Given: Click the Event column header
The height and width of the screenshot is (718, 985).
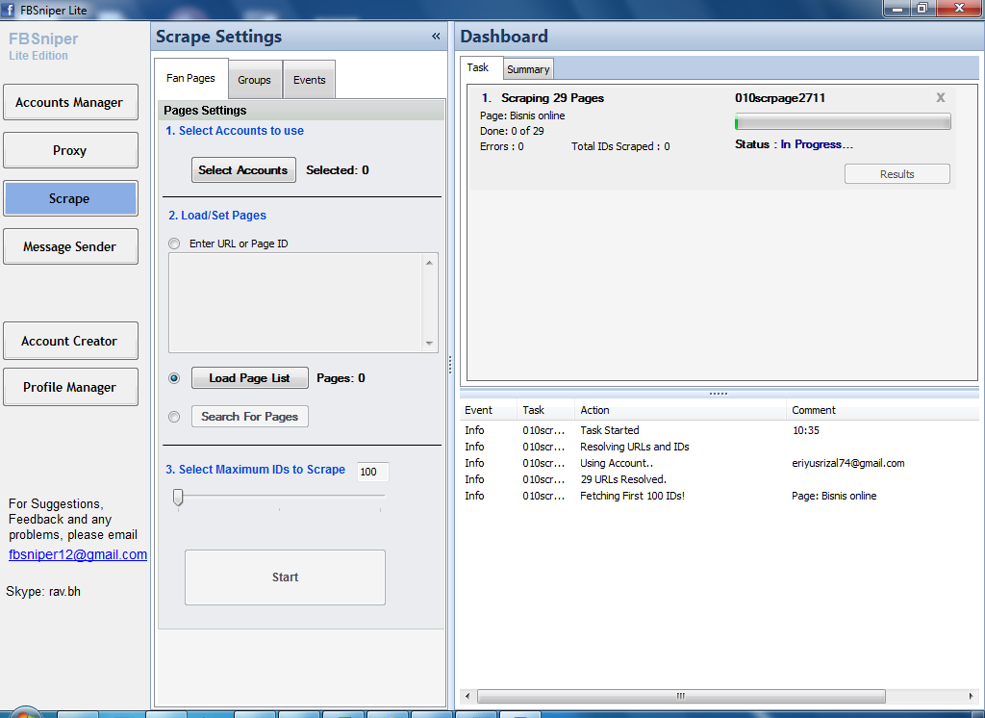Looking at the screenshot, I should [488, 410].
